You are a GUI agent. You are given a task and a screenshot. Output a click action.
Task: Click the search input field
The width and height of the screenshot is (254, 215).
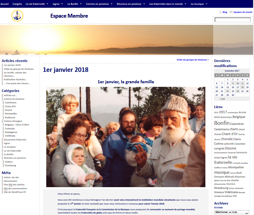point(232,20)
